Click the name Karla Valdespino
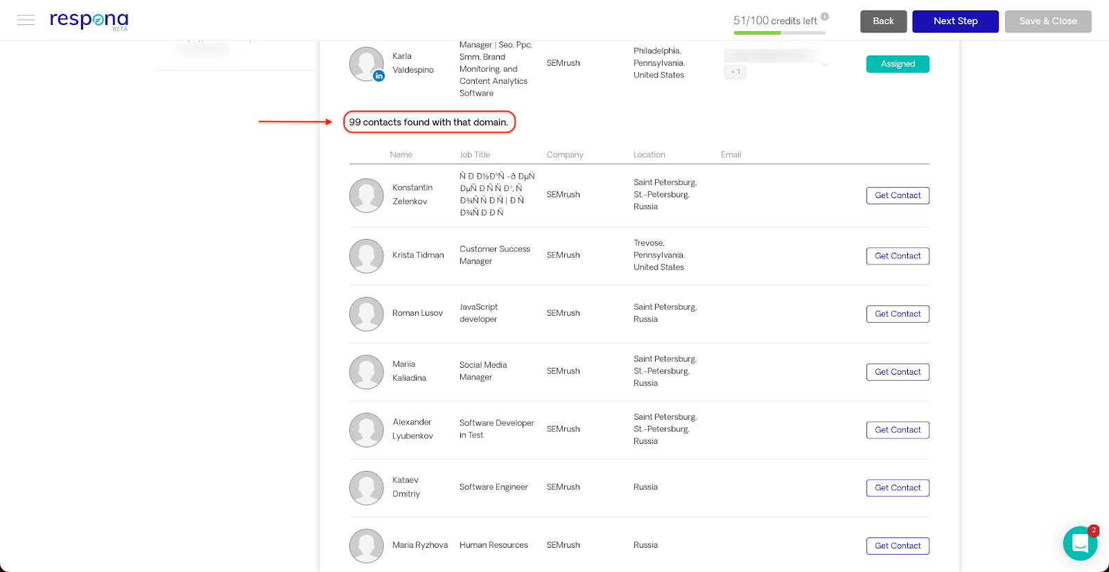The image size is (1109, 572). point(413,63)
